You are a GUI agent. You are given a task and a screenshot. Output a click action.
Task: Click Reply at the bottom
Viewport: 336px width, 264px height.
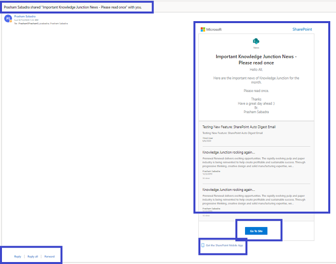pos(18,256)
